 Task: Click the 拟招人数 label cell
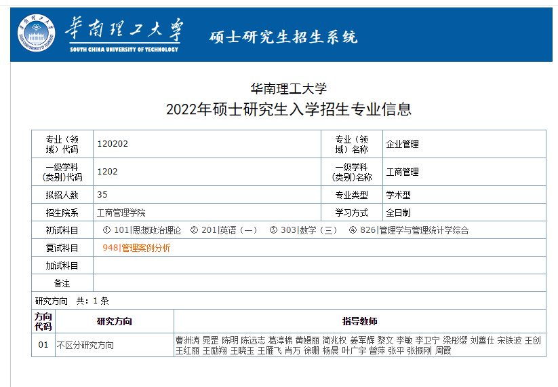tap(62, 195)
